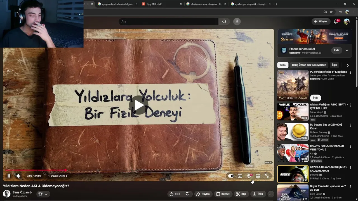The height and width of the screenshot is (201, 358).
Task: Open options for 'BALONU PATLAT: ERKEKLER'
Action: 351,146
